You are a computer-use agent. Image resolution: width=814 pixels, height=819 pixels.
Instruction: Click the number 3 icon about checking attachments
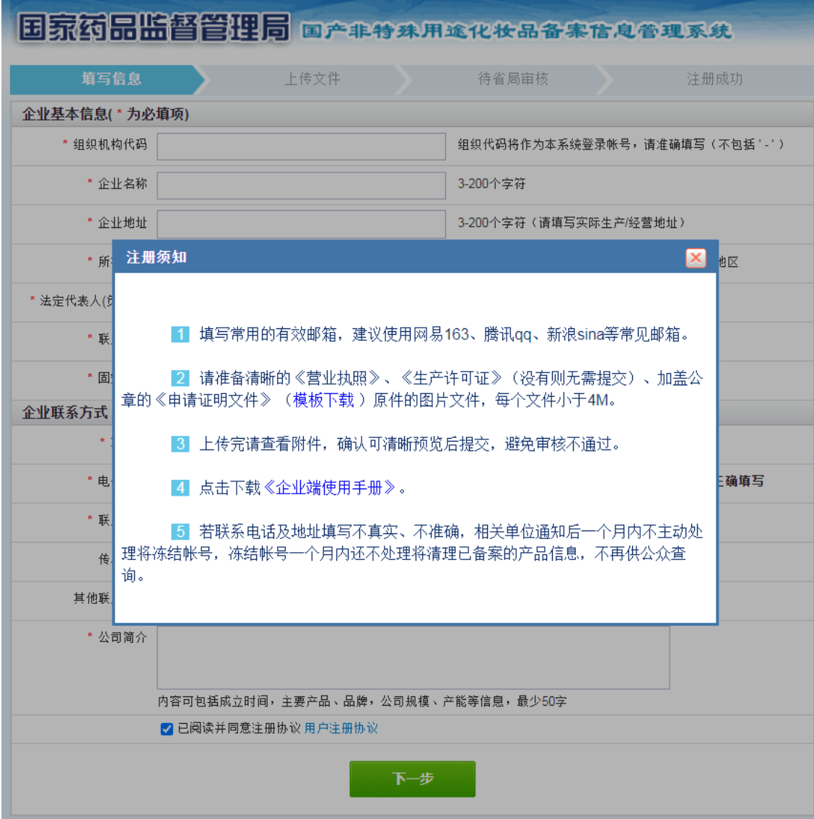[x=180, y=444]
